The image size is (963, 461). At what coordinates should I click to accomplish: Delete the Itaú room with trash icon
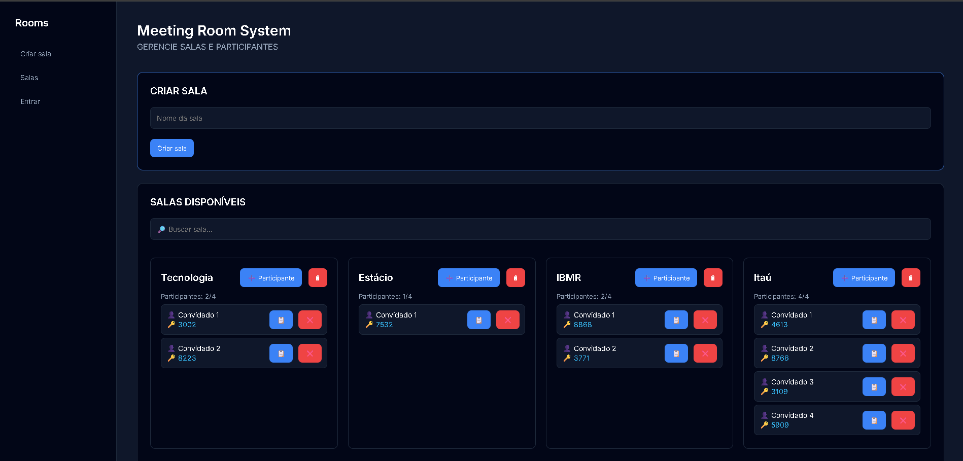click(911, 278)
